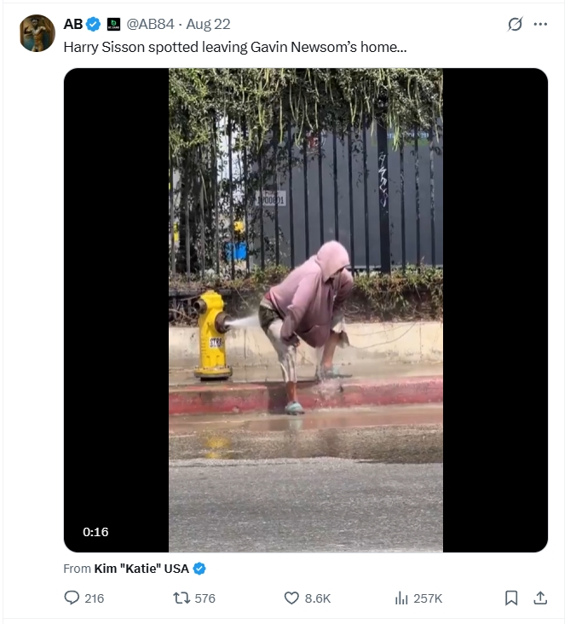Click verified badge beside Kim "Katie" USA

click(x=199, y=569)
